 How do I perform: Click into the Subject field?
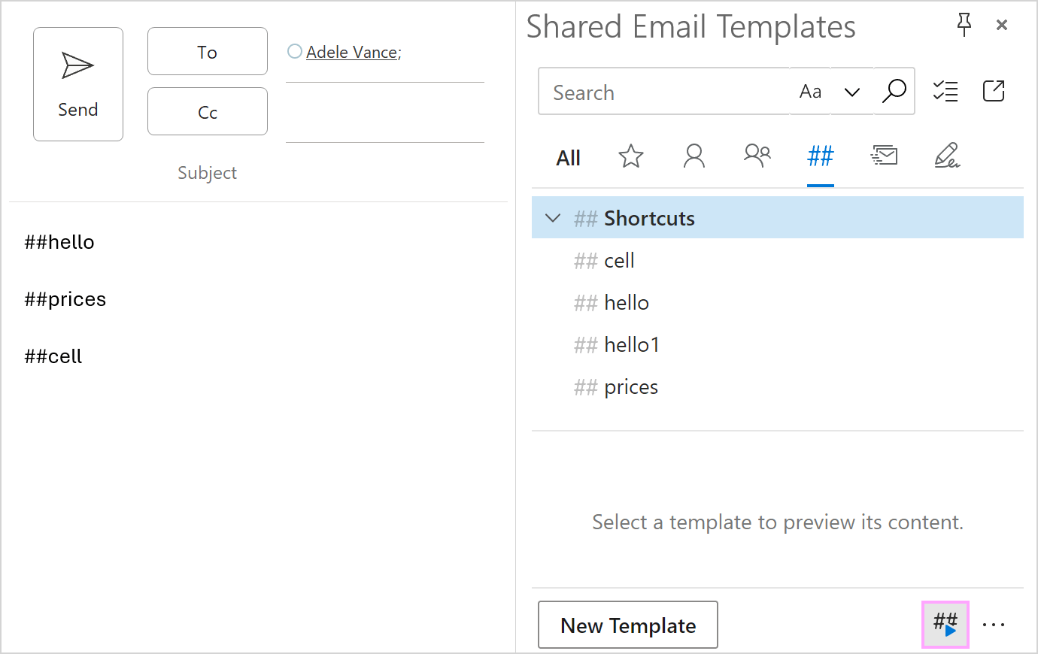(x=207, y=173)
